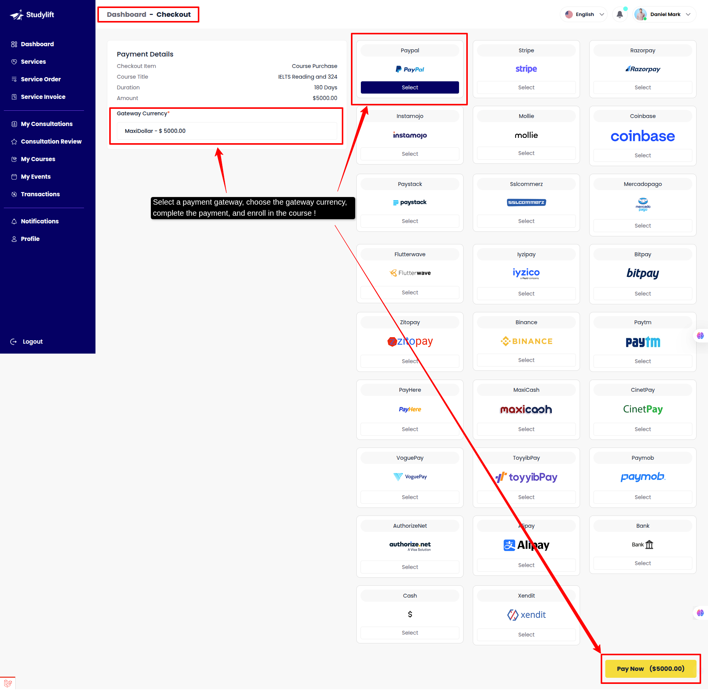The height and width of the screenshot is (690, 708).
Task: Click the Cash dollar sign logo
Action: [x=410, y=614]
